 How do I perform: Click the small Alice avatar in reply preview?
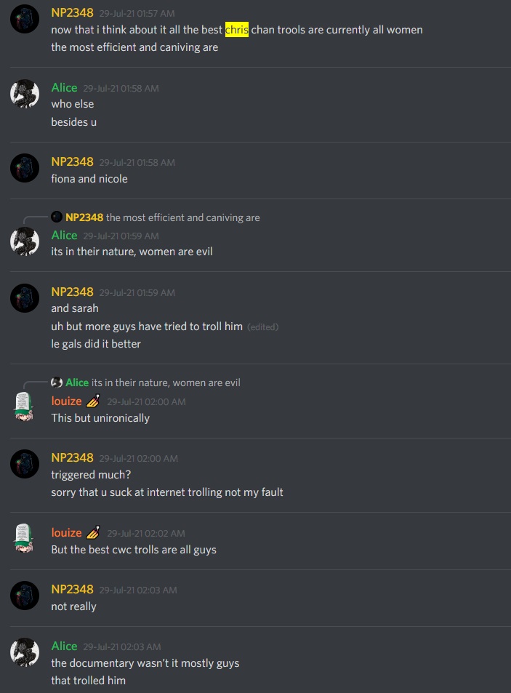[57, 382]
